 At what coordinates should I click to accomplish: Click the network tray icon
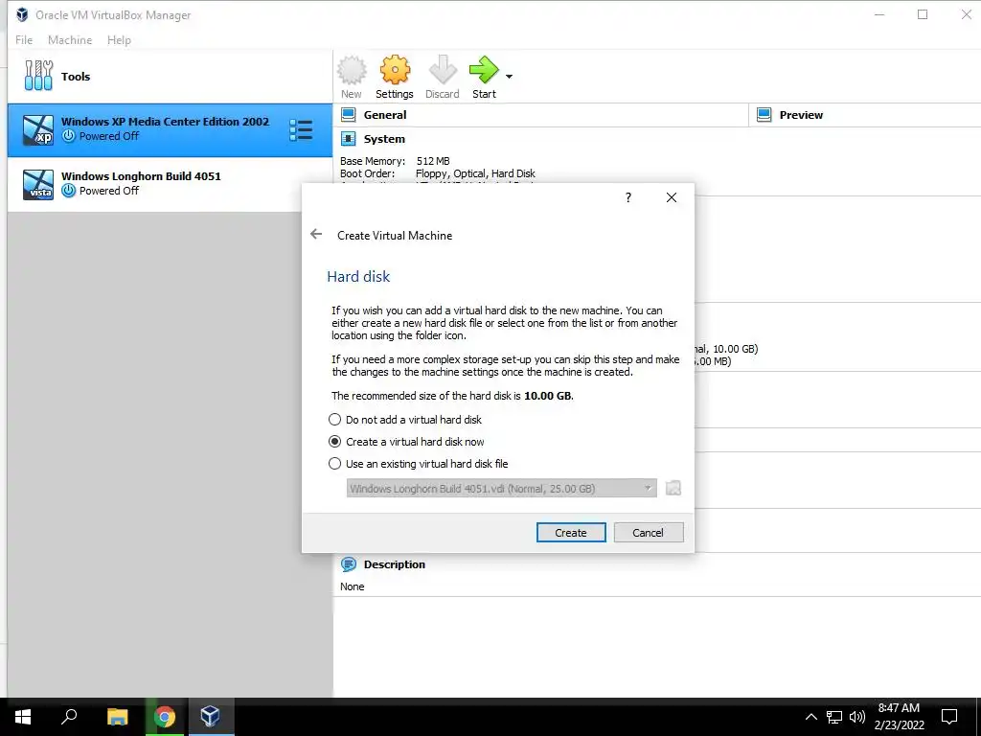tap(834, 717)
